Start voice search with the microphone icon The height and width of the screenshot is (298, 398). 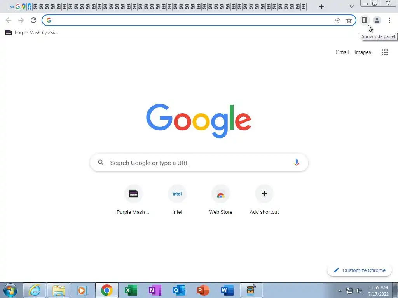pos(297,163)
